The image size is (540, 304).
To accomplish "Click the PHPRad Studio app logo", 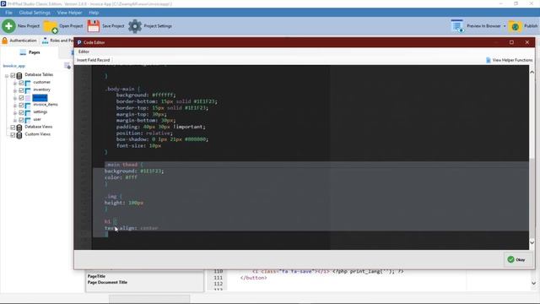I will point(3,3).
